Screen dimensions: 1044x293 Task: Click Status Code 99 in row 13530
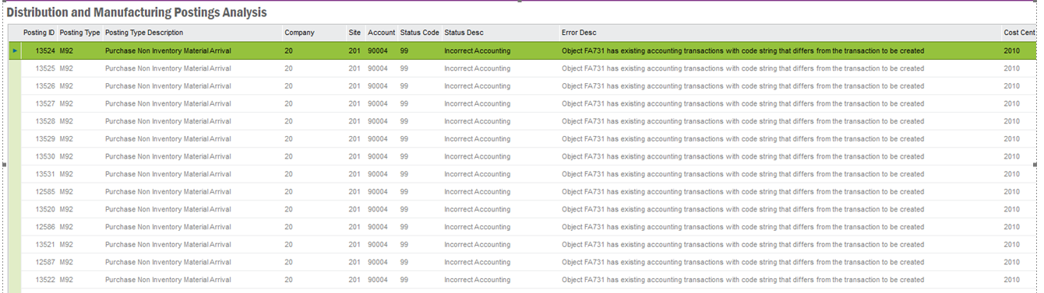[404, 156]
